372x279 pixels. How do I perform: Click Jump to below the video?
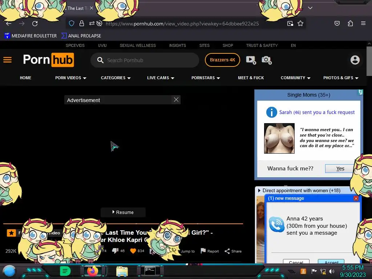[188, 251]
